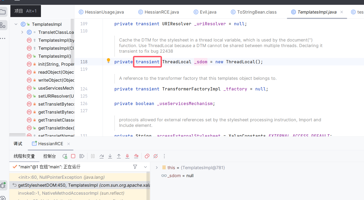Close the TemplatesImpl.java tab
Screen dimensions: 364x200
point(342,12)
